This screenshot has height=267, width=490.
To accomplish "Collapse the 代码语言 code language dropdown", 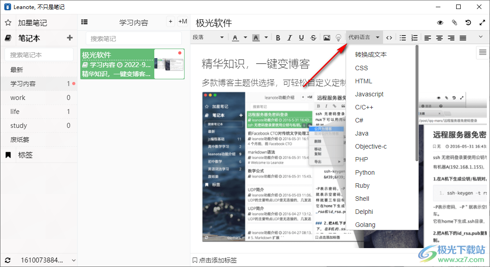I will tap(364, 37).
